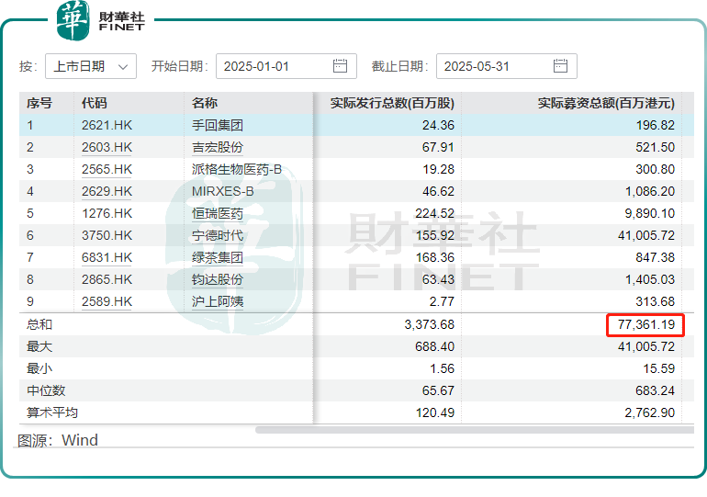Click the 财華社 FINET logo
This screenshot has width=707, height=497.
point(101,20)
